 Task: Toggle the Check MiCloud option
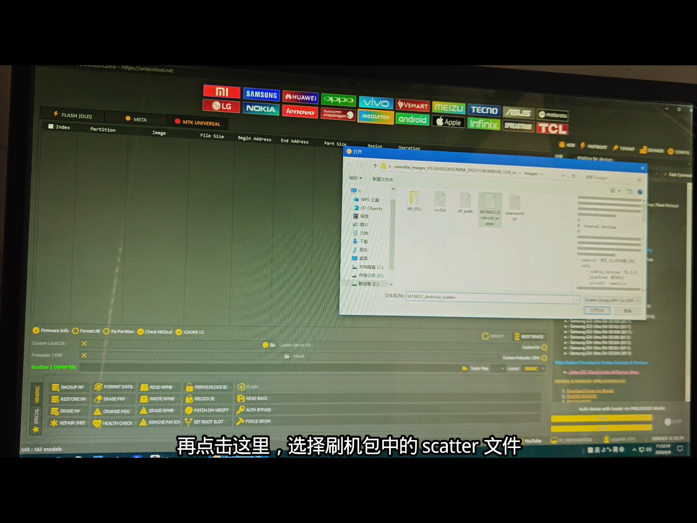pyautogui.click(x=155, y=332)
